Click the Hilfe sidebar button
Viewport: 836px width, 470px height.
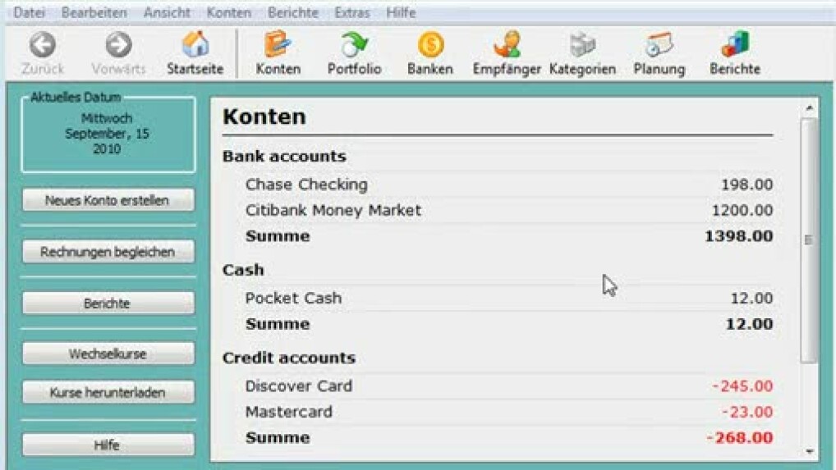coord(108,445)
